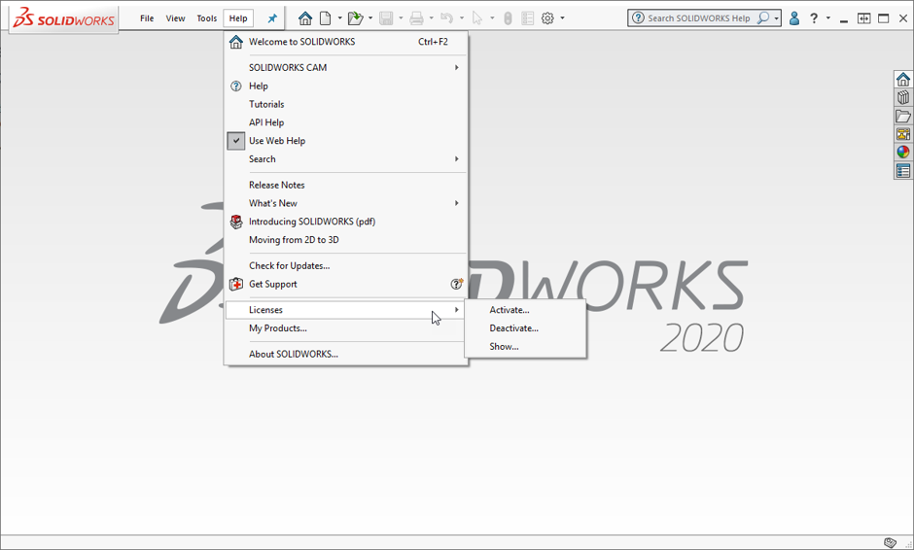Expand the search box type dropdown arrow
Viewport: 914px width, 550px height.
click(x=777, y=18)
